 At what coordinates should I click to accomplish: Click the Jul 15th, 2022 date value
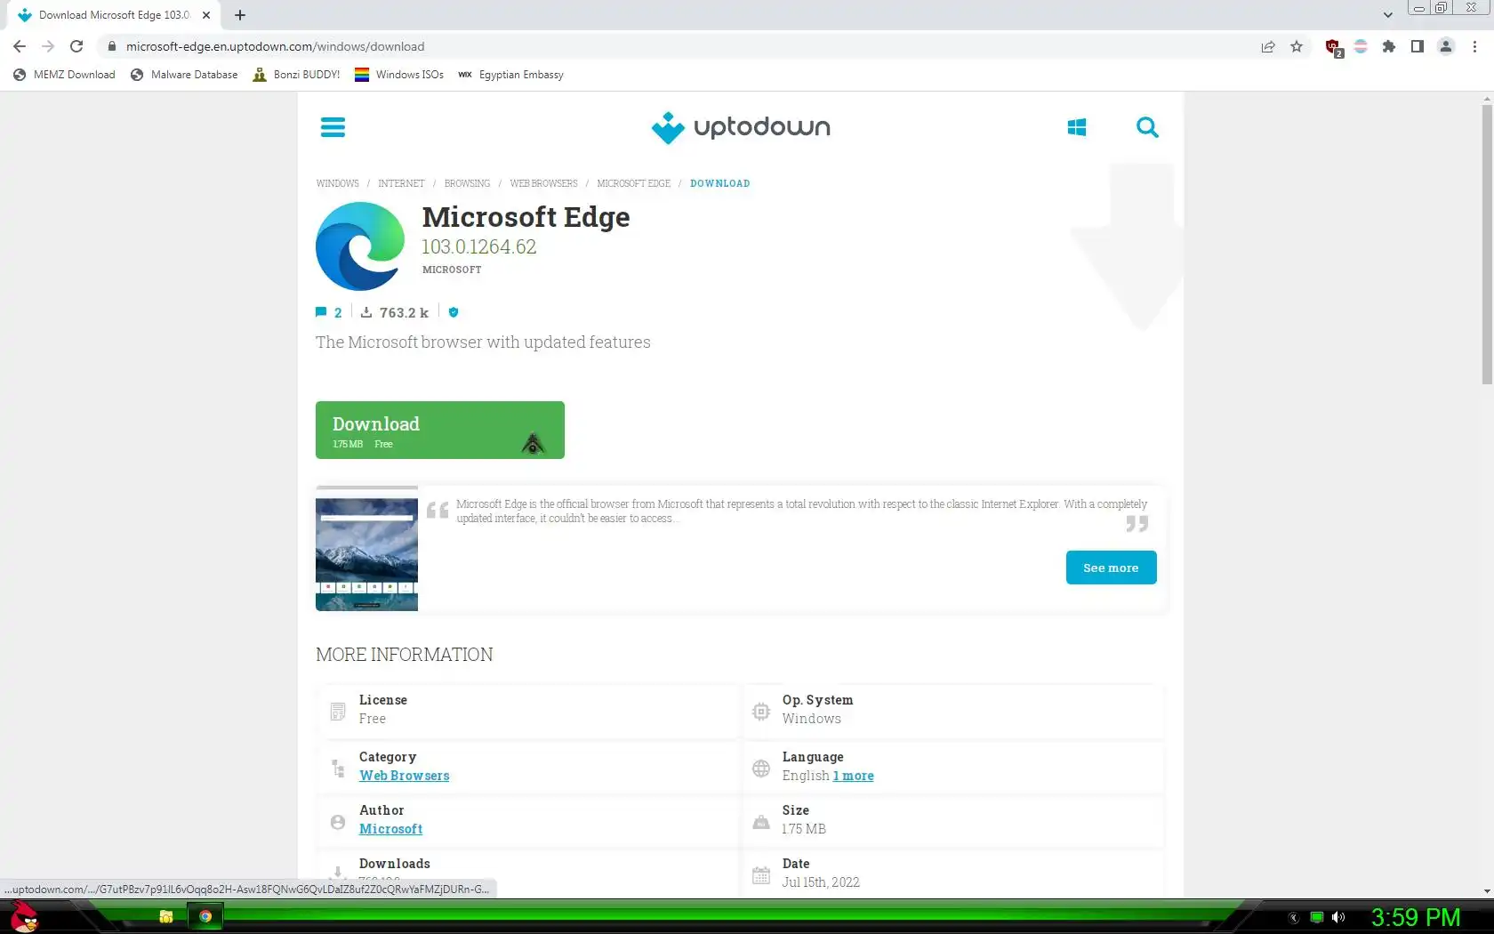821,882
